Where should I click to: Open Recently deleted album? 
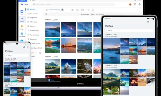pos(36,48)
